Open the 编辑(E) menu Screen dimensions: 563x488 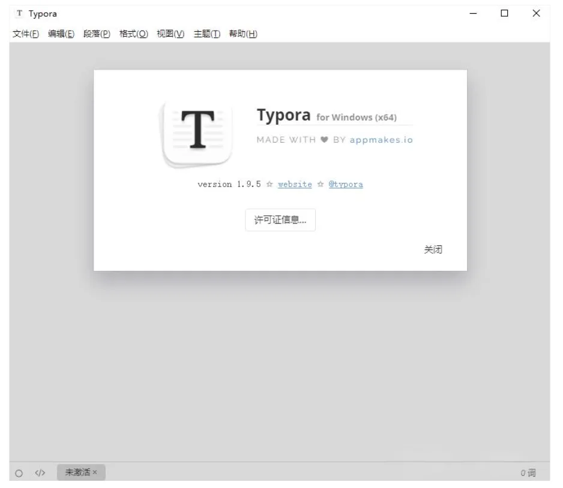coord(61,34)
